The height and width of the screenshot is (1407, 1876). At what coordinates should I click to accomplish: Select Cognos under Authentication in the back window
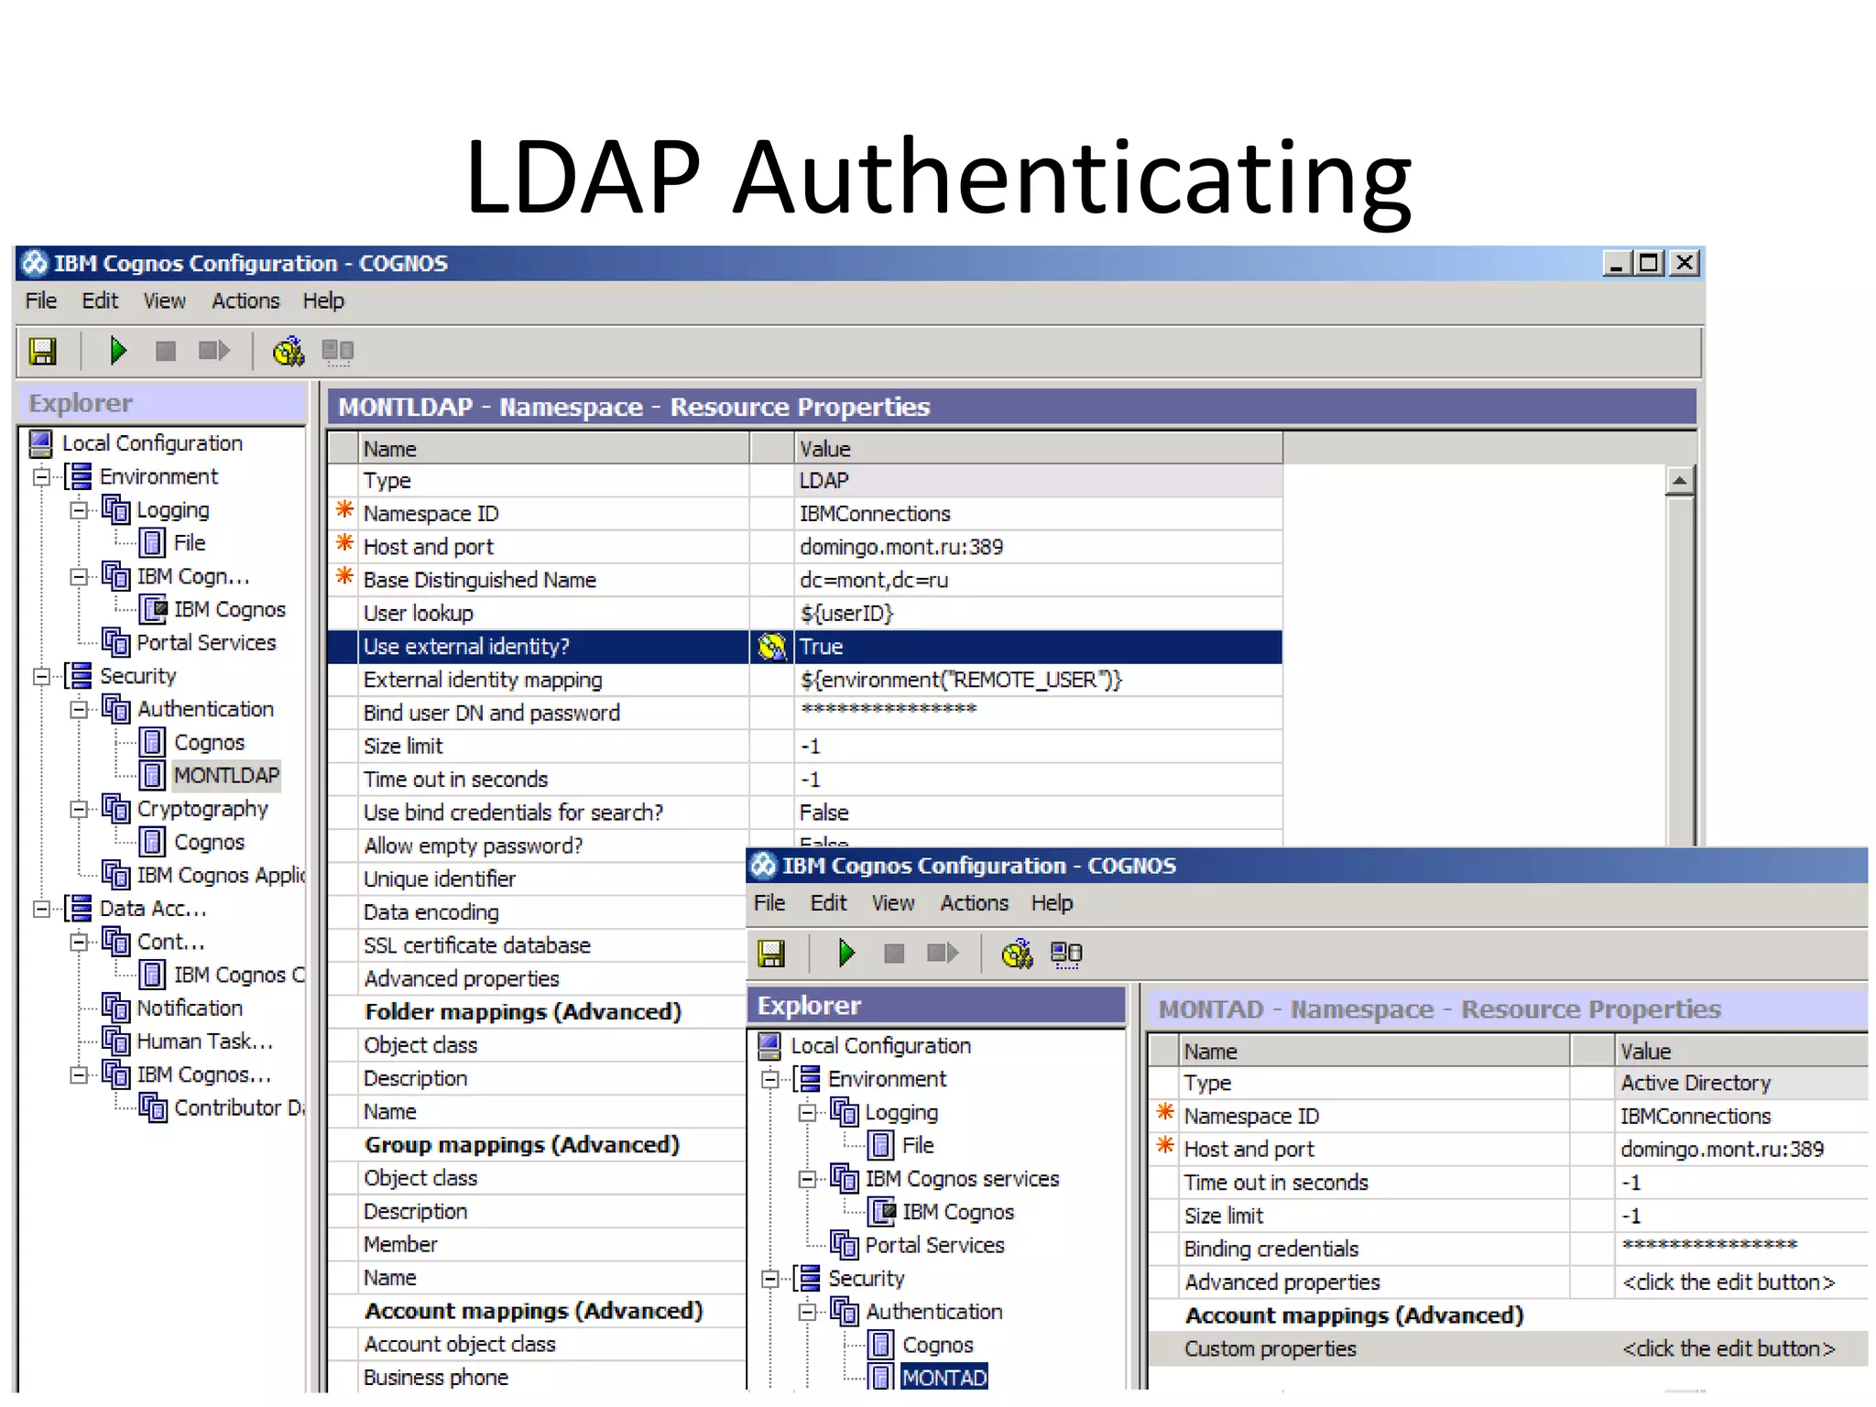pyautogui.click(x=210, y=742)
